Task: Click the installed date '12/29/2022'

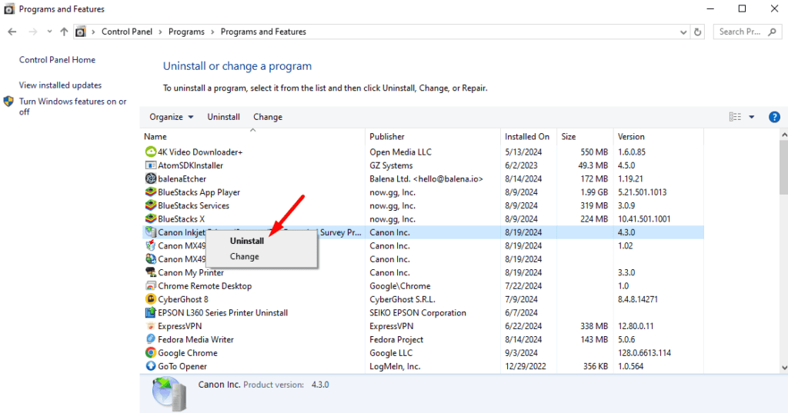Action: tap(525, 366)
